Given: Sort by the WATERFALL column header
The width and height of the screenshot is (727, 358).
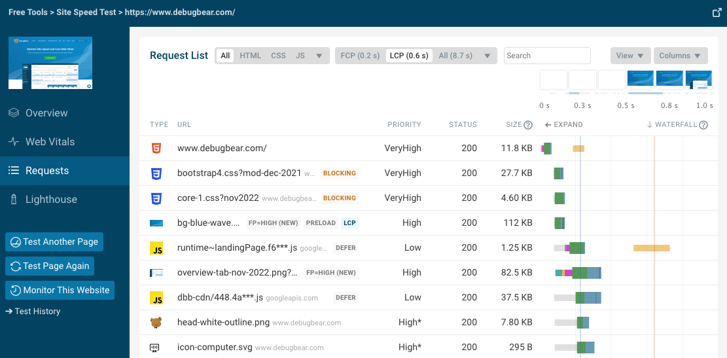Looking at the screenshot, I should pos(672,125).
